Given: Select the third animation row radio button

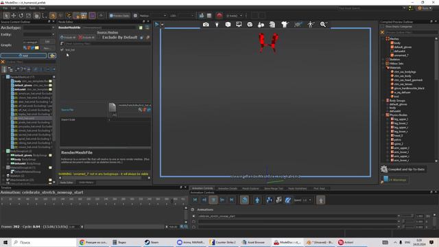Looking at the screenshot, I should pyautogui.click(x=193, y=227).
